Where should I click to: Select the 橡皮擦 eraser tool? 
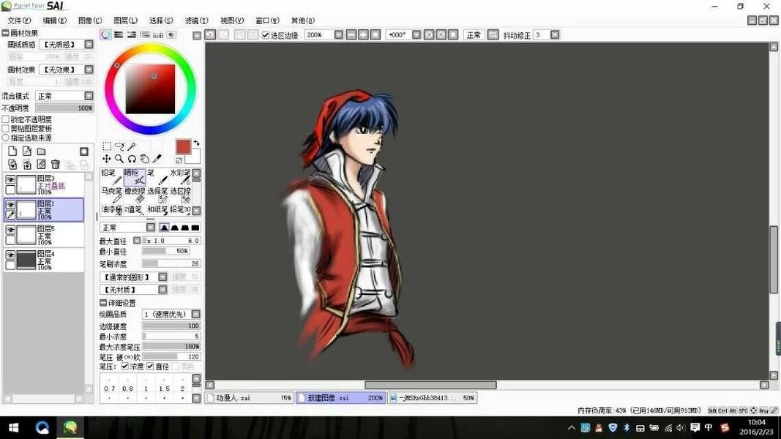[134, 195]
